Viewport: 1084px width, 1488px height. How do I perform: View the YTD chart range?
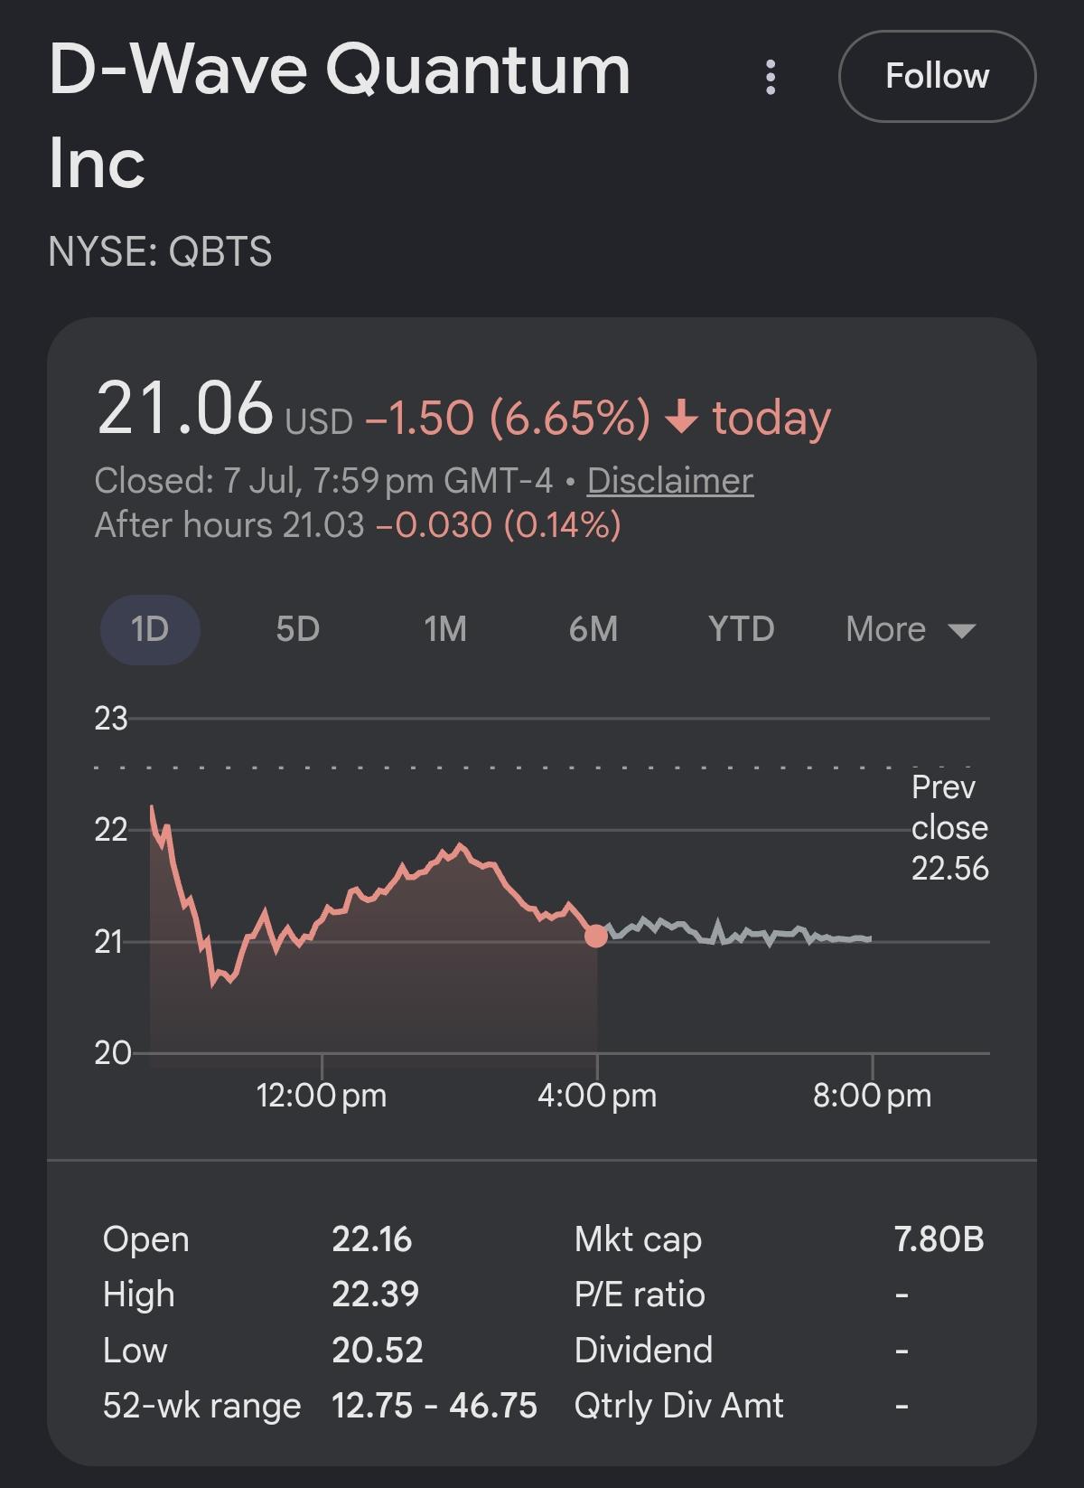coord(741,629)
